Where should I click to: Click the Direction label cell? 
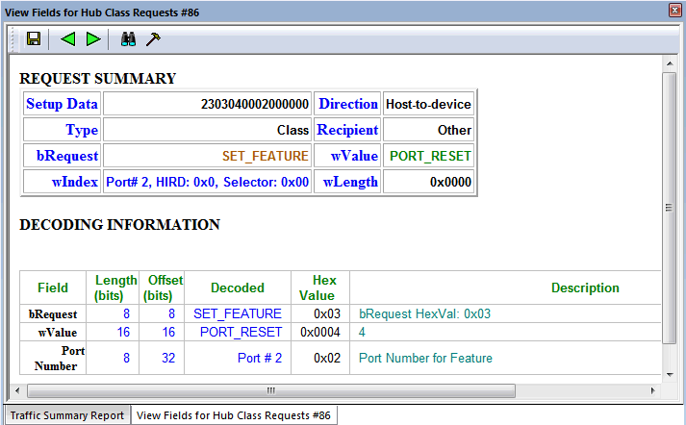tap(348, 104)
